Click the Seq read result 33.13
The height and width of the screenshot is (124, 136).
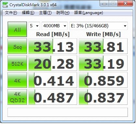tap(53, 46)
